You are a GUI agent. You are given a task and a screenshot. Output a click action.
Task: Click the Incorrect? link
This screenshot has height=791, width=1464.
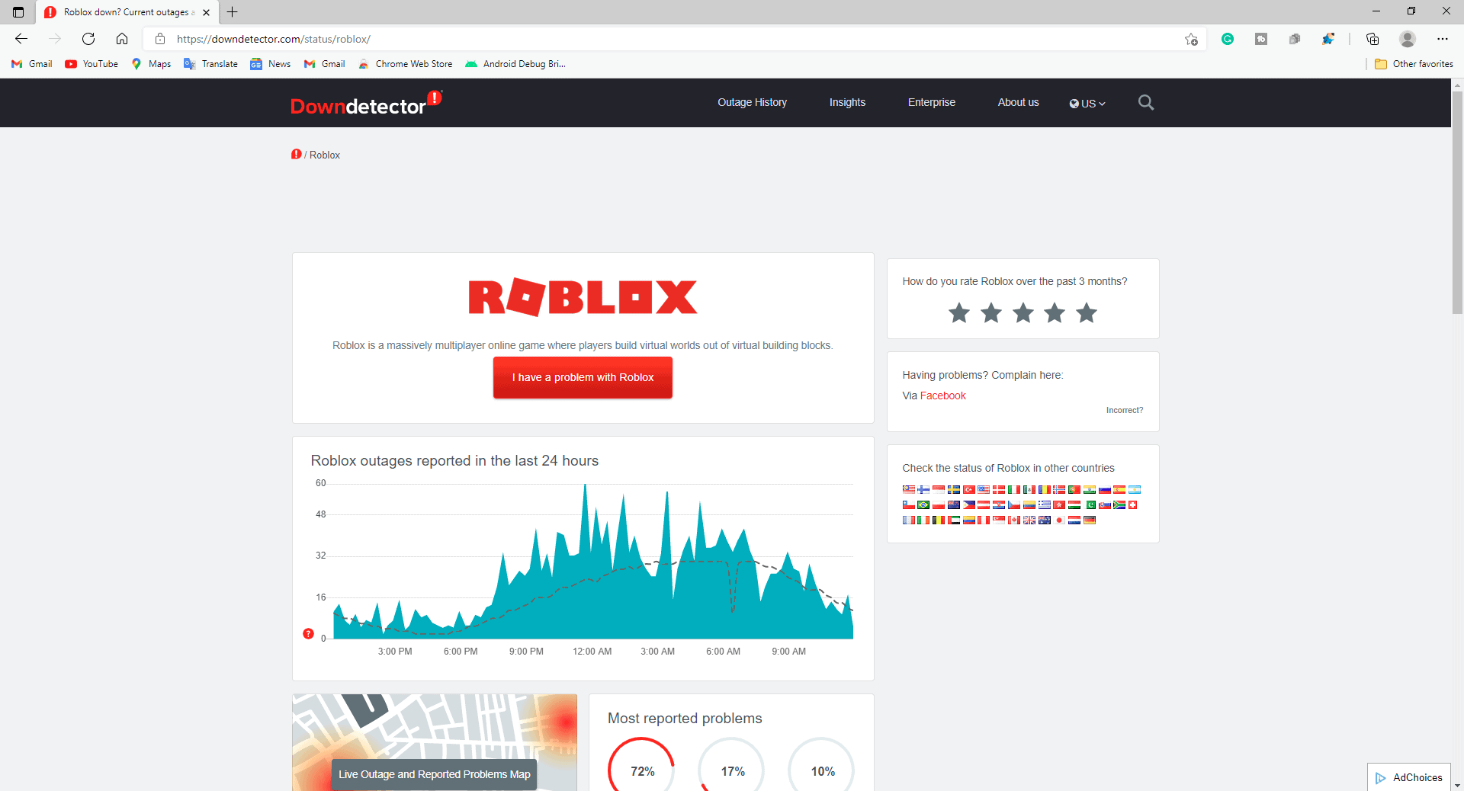point(1125,410)
